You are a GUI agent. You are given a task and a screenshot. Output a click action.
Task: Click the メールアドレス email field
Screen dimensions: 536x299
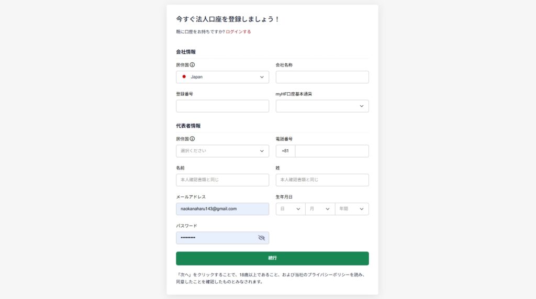coord(222,209)
